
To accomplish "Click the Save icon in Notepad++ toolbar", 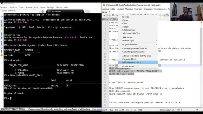I will tap(110, 15).
